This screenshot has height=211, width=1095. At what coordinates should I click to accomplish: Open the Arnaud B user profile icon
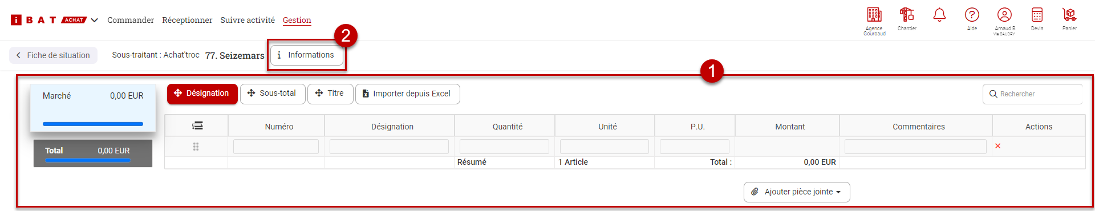click(x=1004, y=15)
